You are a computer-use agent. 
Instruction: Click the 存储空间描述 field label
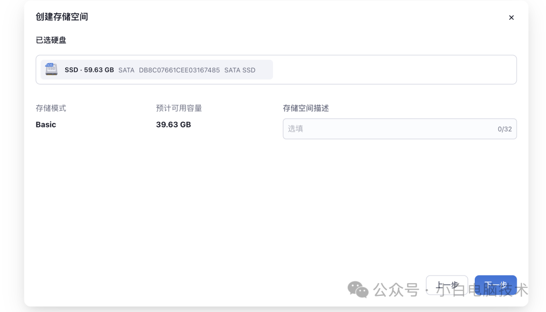(305, 108)
